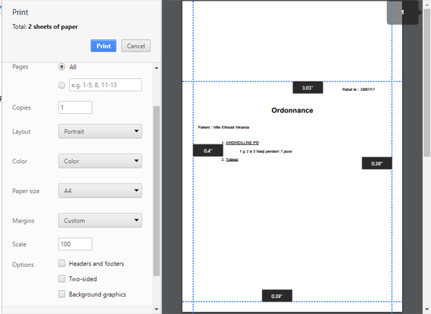Click the right margin 0.39" handle
Image resolution: width=431 pixels, height=314 pixels.
(x=377, y=163)
